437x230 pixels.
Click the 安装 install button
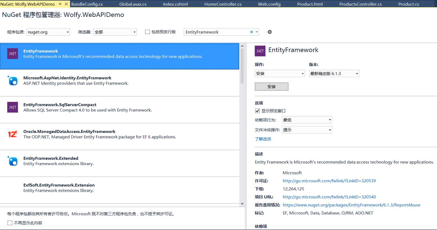coord(271,87)
